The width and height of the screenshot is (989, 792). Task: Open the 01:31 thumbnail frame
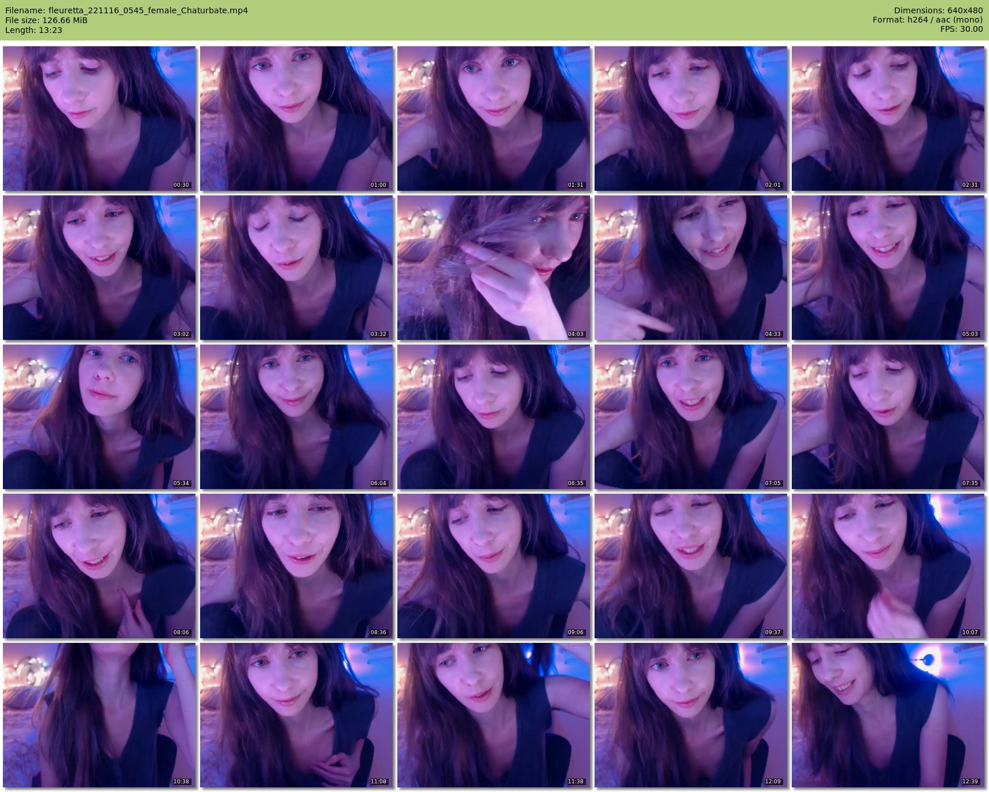pos(493,119)
